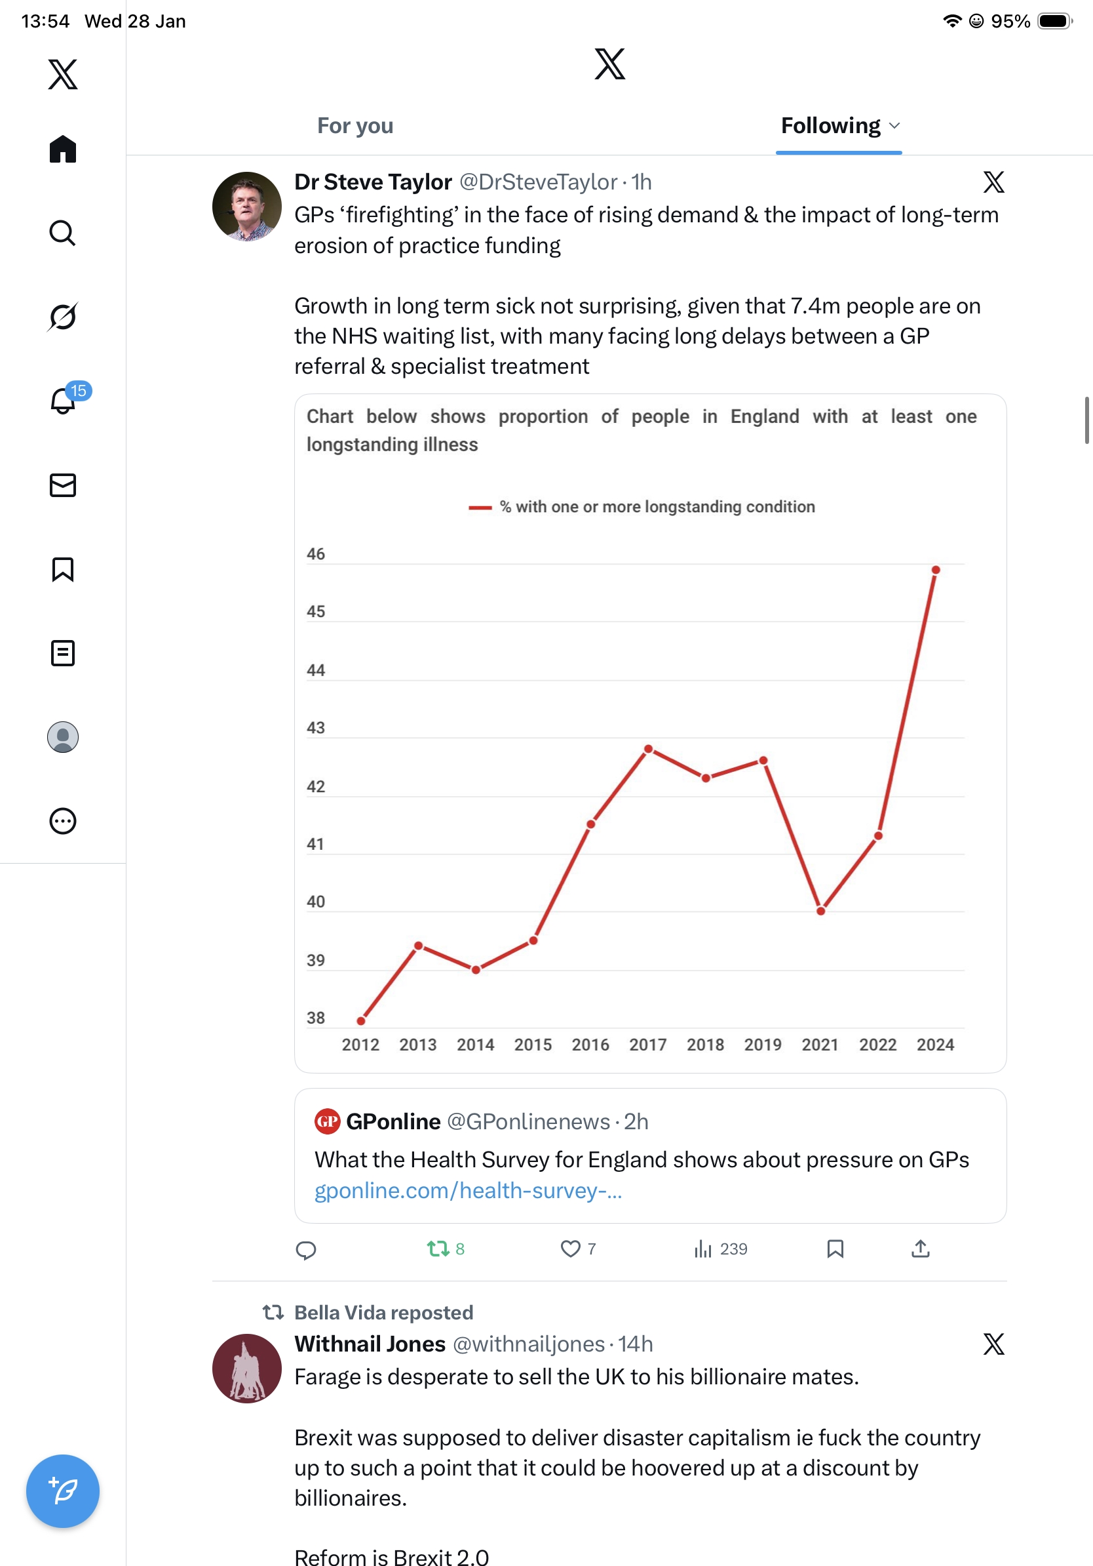Select the Following tab

point(830,125)
